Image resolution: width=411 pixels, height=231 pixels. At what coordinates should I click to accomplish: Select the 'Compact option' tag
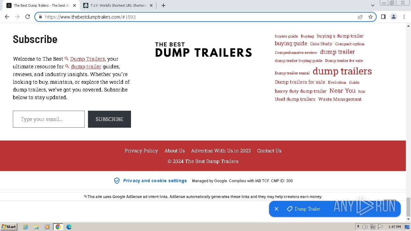pos(350,44)
